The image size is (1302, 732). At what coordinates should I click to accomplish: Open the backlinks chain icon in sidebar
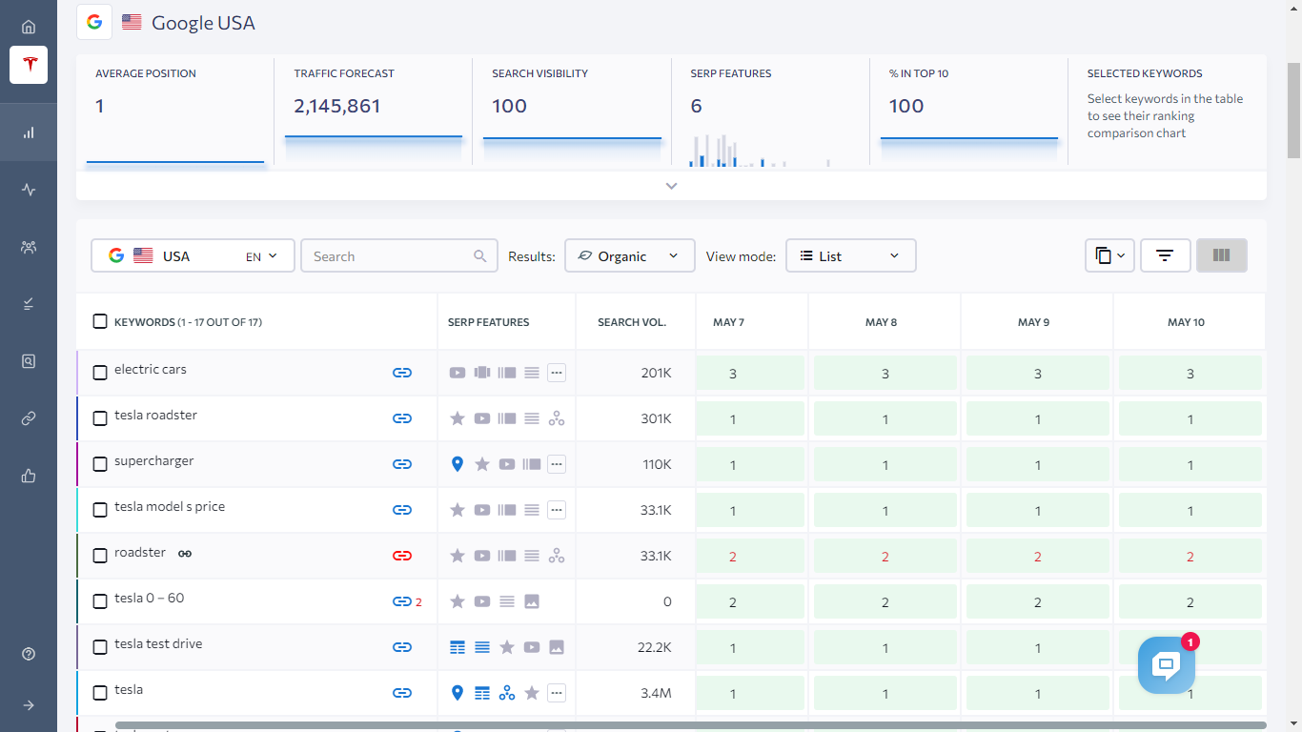(29, 418)
